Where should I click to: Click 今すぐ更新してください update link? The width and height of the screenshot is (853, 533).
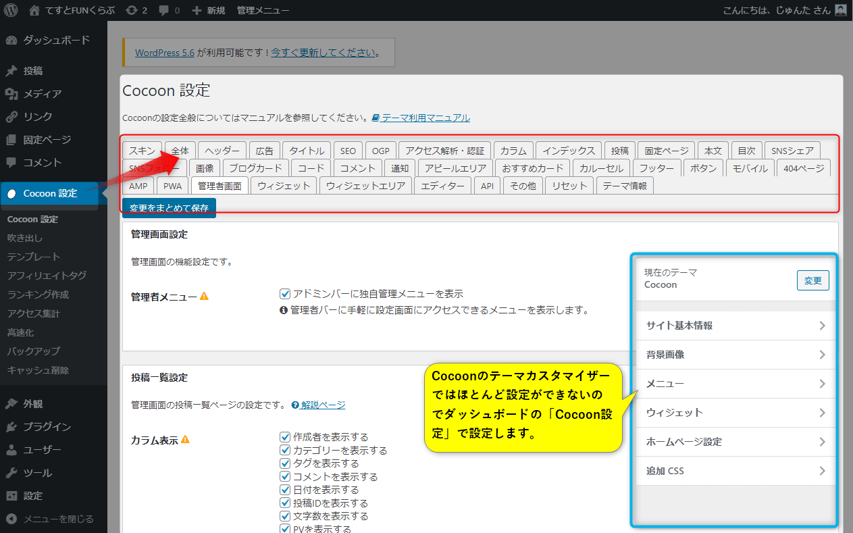tap(323, 52)
